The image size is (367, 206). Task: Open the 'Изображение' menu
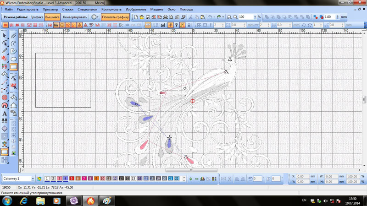(136, 9)
